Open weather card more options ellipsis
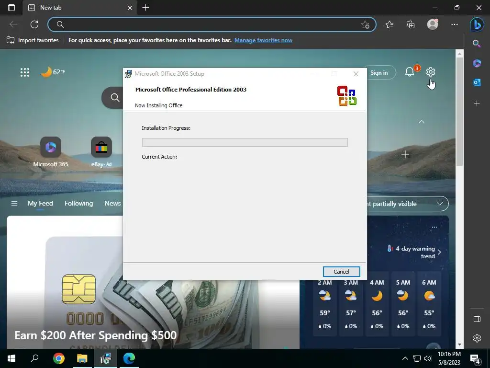The width and height of the screenshot is (490, 368). coord(434,227)
